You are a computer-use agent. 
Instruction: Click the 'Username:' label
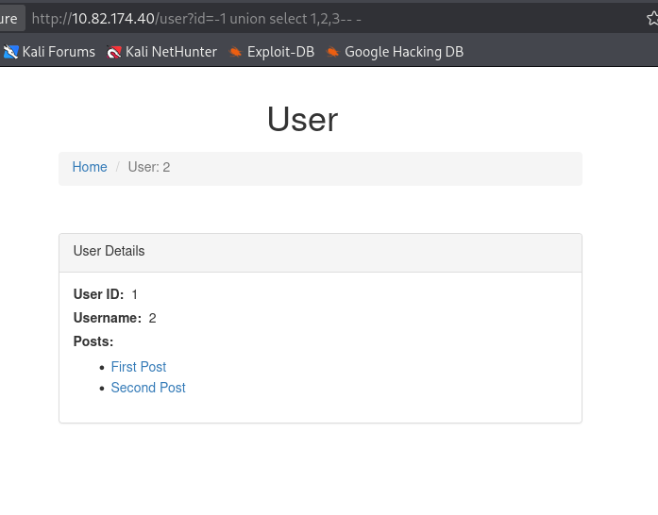(x=108, y=318)
